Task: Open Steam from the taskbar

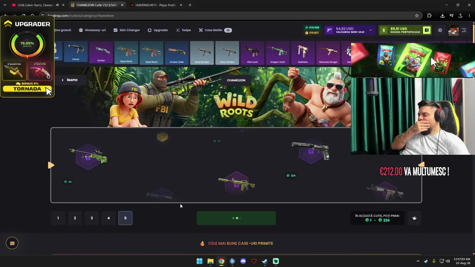Action: click(265, 261)
